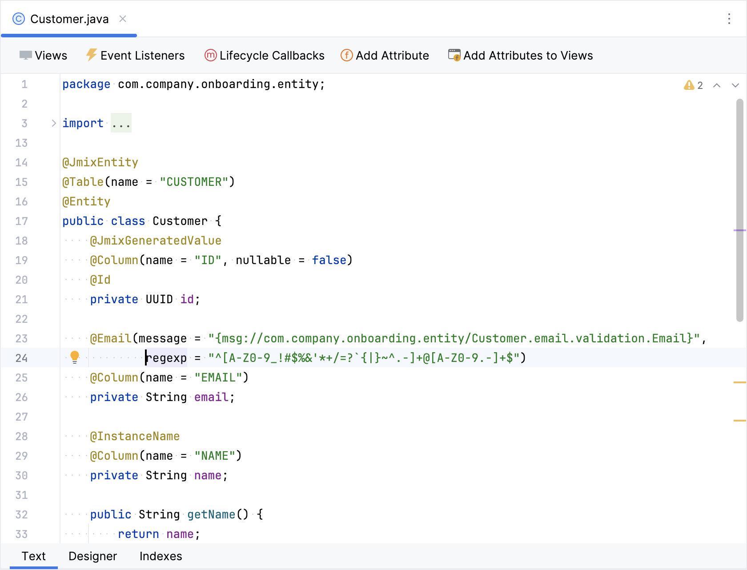
Task: Expand the collapsed import ellipsis placeholder
Action: (x=121, y=123)
